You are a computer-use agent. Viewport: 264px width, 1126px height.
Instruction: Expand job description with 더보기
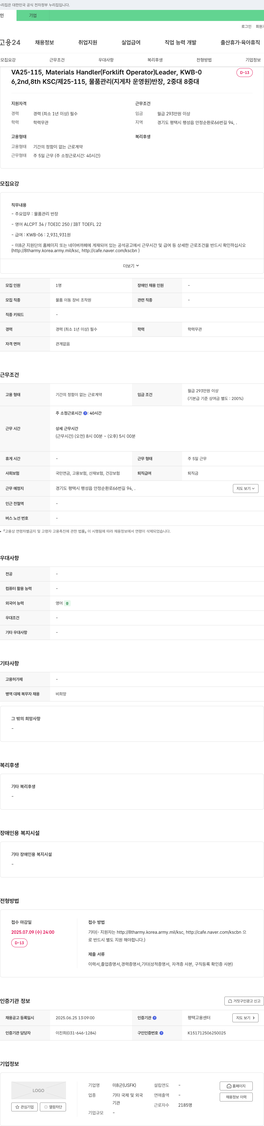131,266
